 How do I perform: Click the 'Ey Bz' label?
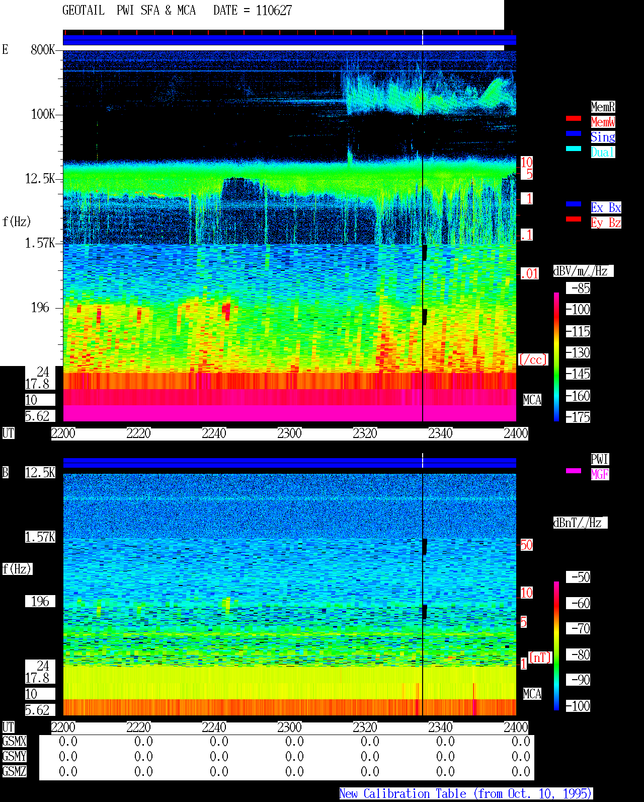tap(606, 223)
